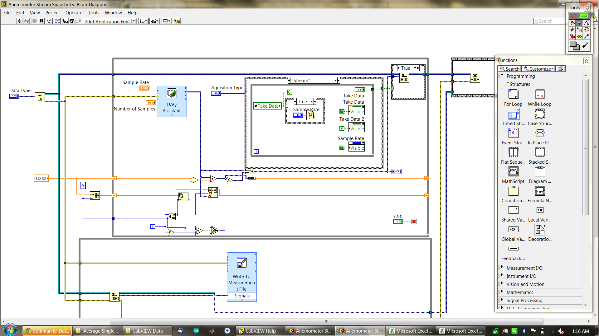
Task: Toggle Retain Wire Values button
Action: [57, 21]
